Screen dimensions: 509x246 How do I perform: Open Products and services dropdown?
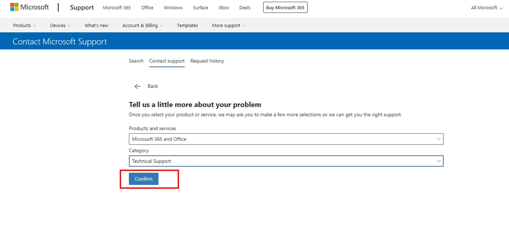click(x=286, y=139)
